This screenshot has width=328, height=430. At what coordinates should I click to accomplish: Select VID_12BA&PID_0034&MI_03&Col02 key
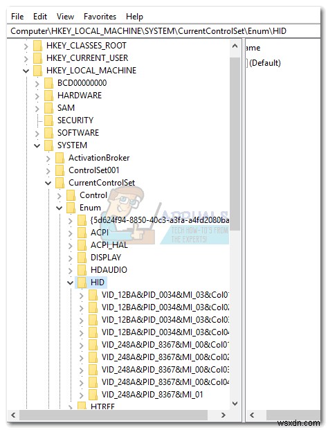(x=165, y=307)
